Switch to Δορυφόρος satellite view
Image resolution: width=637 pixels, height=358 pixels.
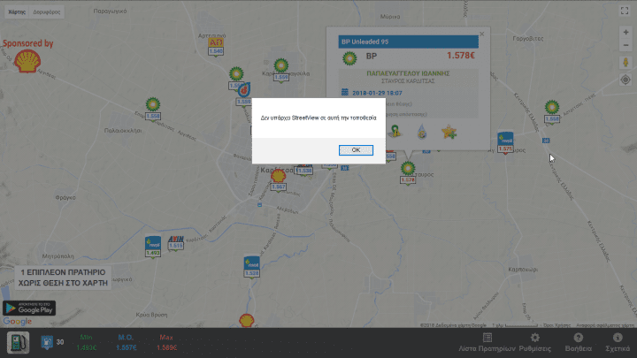tap(47, 11)
